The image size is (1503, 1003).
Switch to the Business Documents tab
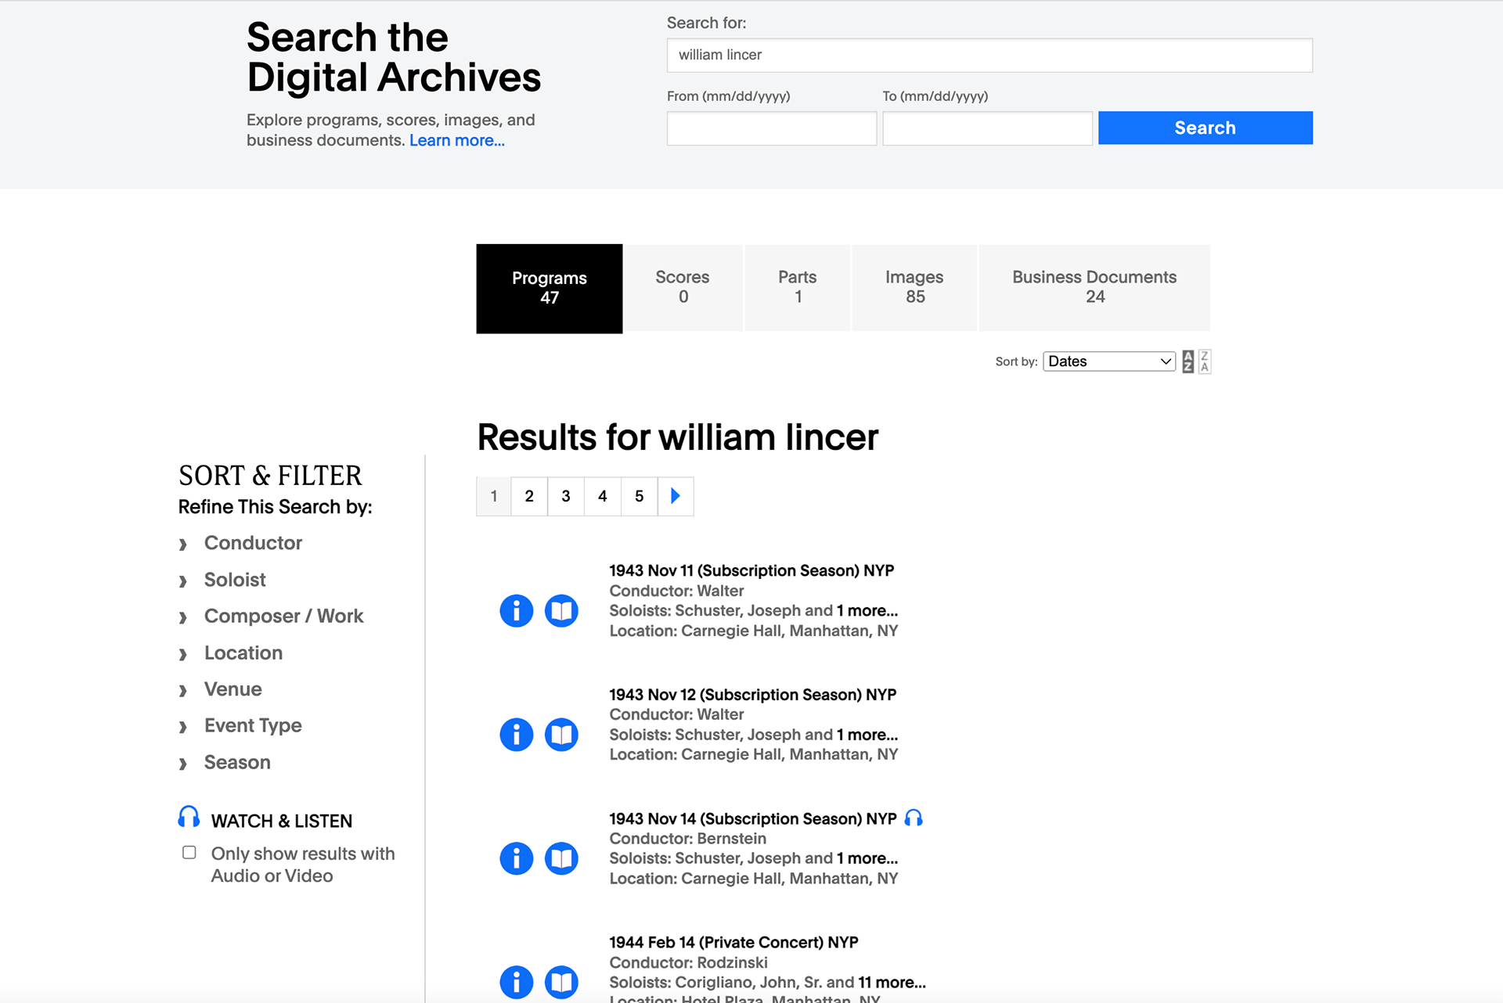pos(1094,287)
